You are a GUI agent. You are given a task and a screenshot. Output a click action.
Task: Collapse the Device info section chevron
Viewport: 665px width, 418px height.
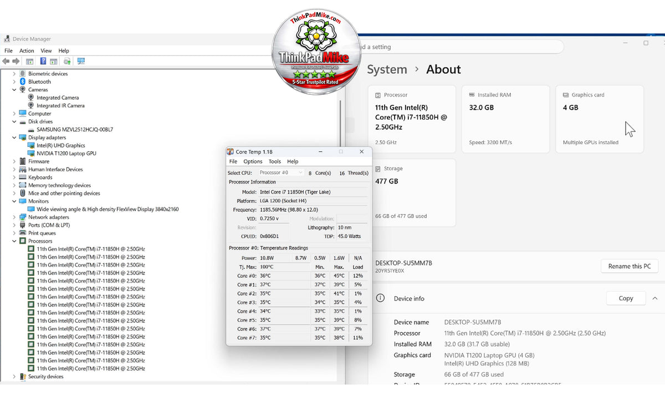pos(654,298)
